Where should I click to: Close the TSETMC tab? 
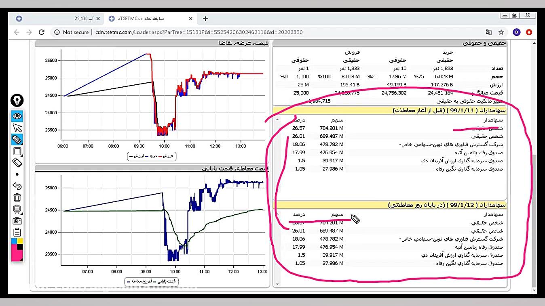(x=190, y=19)
